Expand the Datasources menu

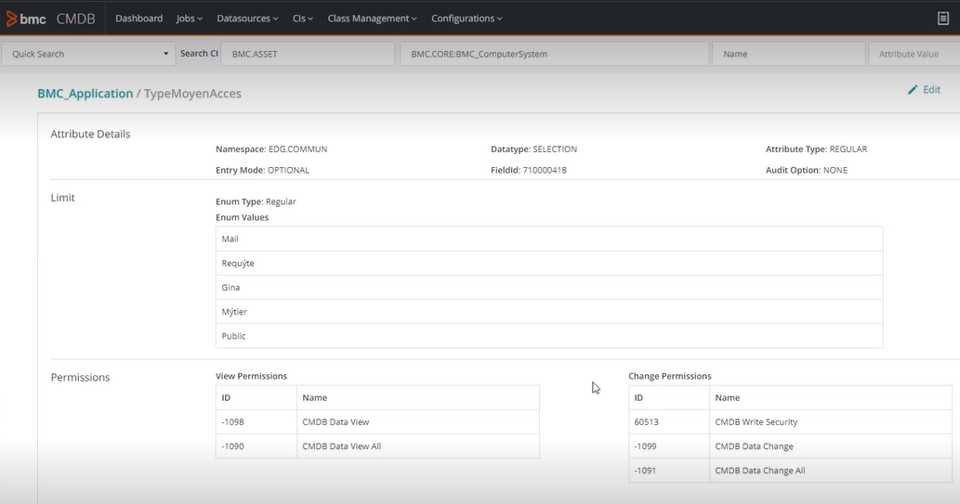coord(247,19)
